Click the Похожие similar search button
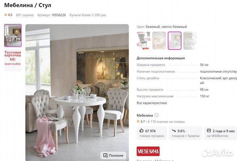This screenshot has width=237, height=161. click(x=113, y=155)
